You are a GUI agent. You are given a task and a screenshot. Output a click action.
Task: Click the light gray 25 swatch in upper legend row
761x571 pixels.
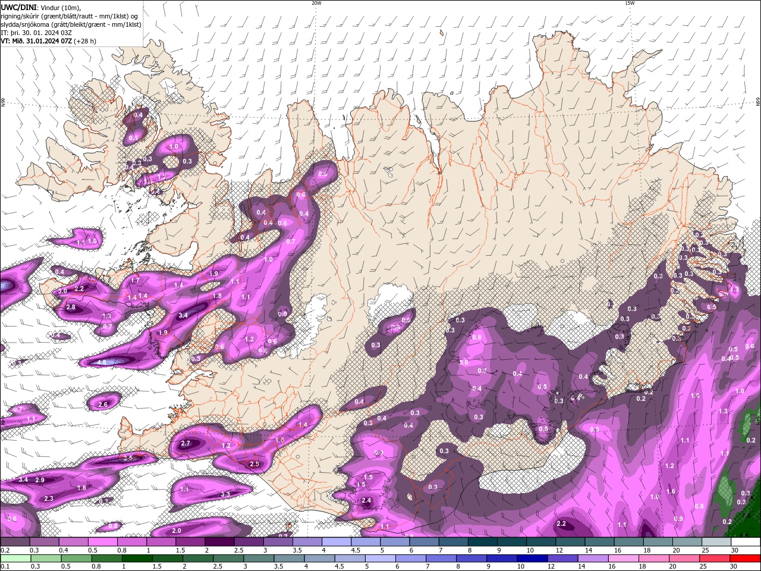pyautogui.click(x=716, y=541)
